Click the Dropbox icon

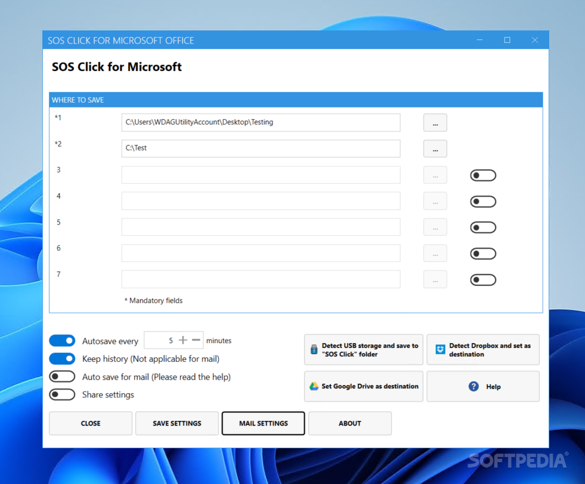pos(440,349)
